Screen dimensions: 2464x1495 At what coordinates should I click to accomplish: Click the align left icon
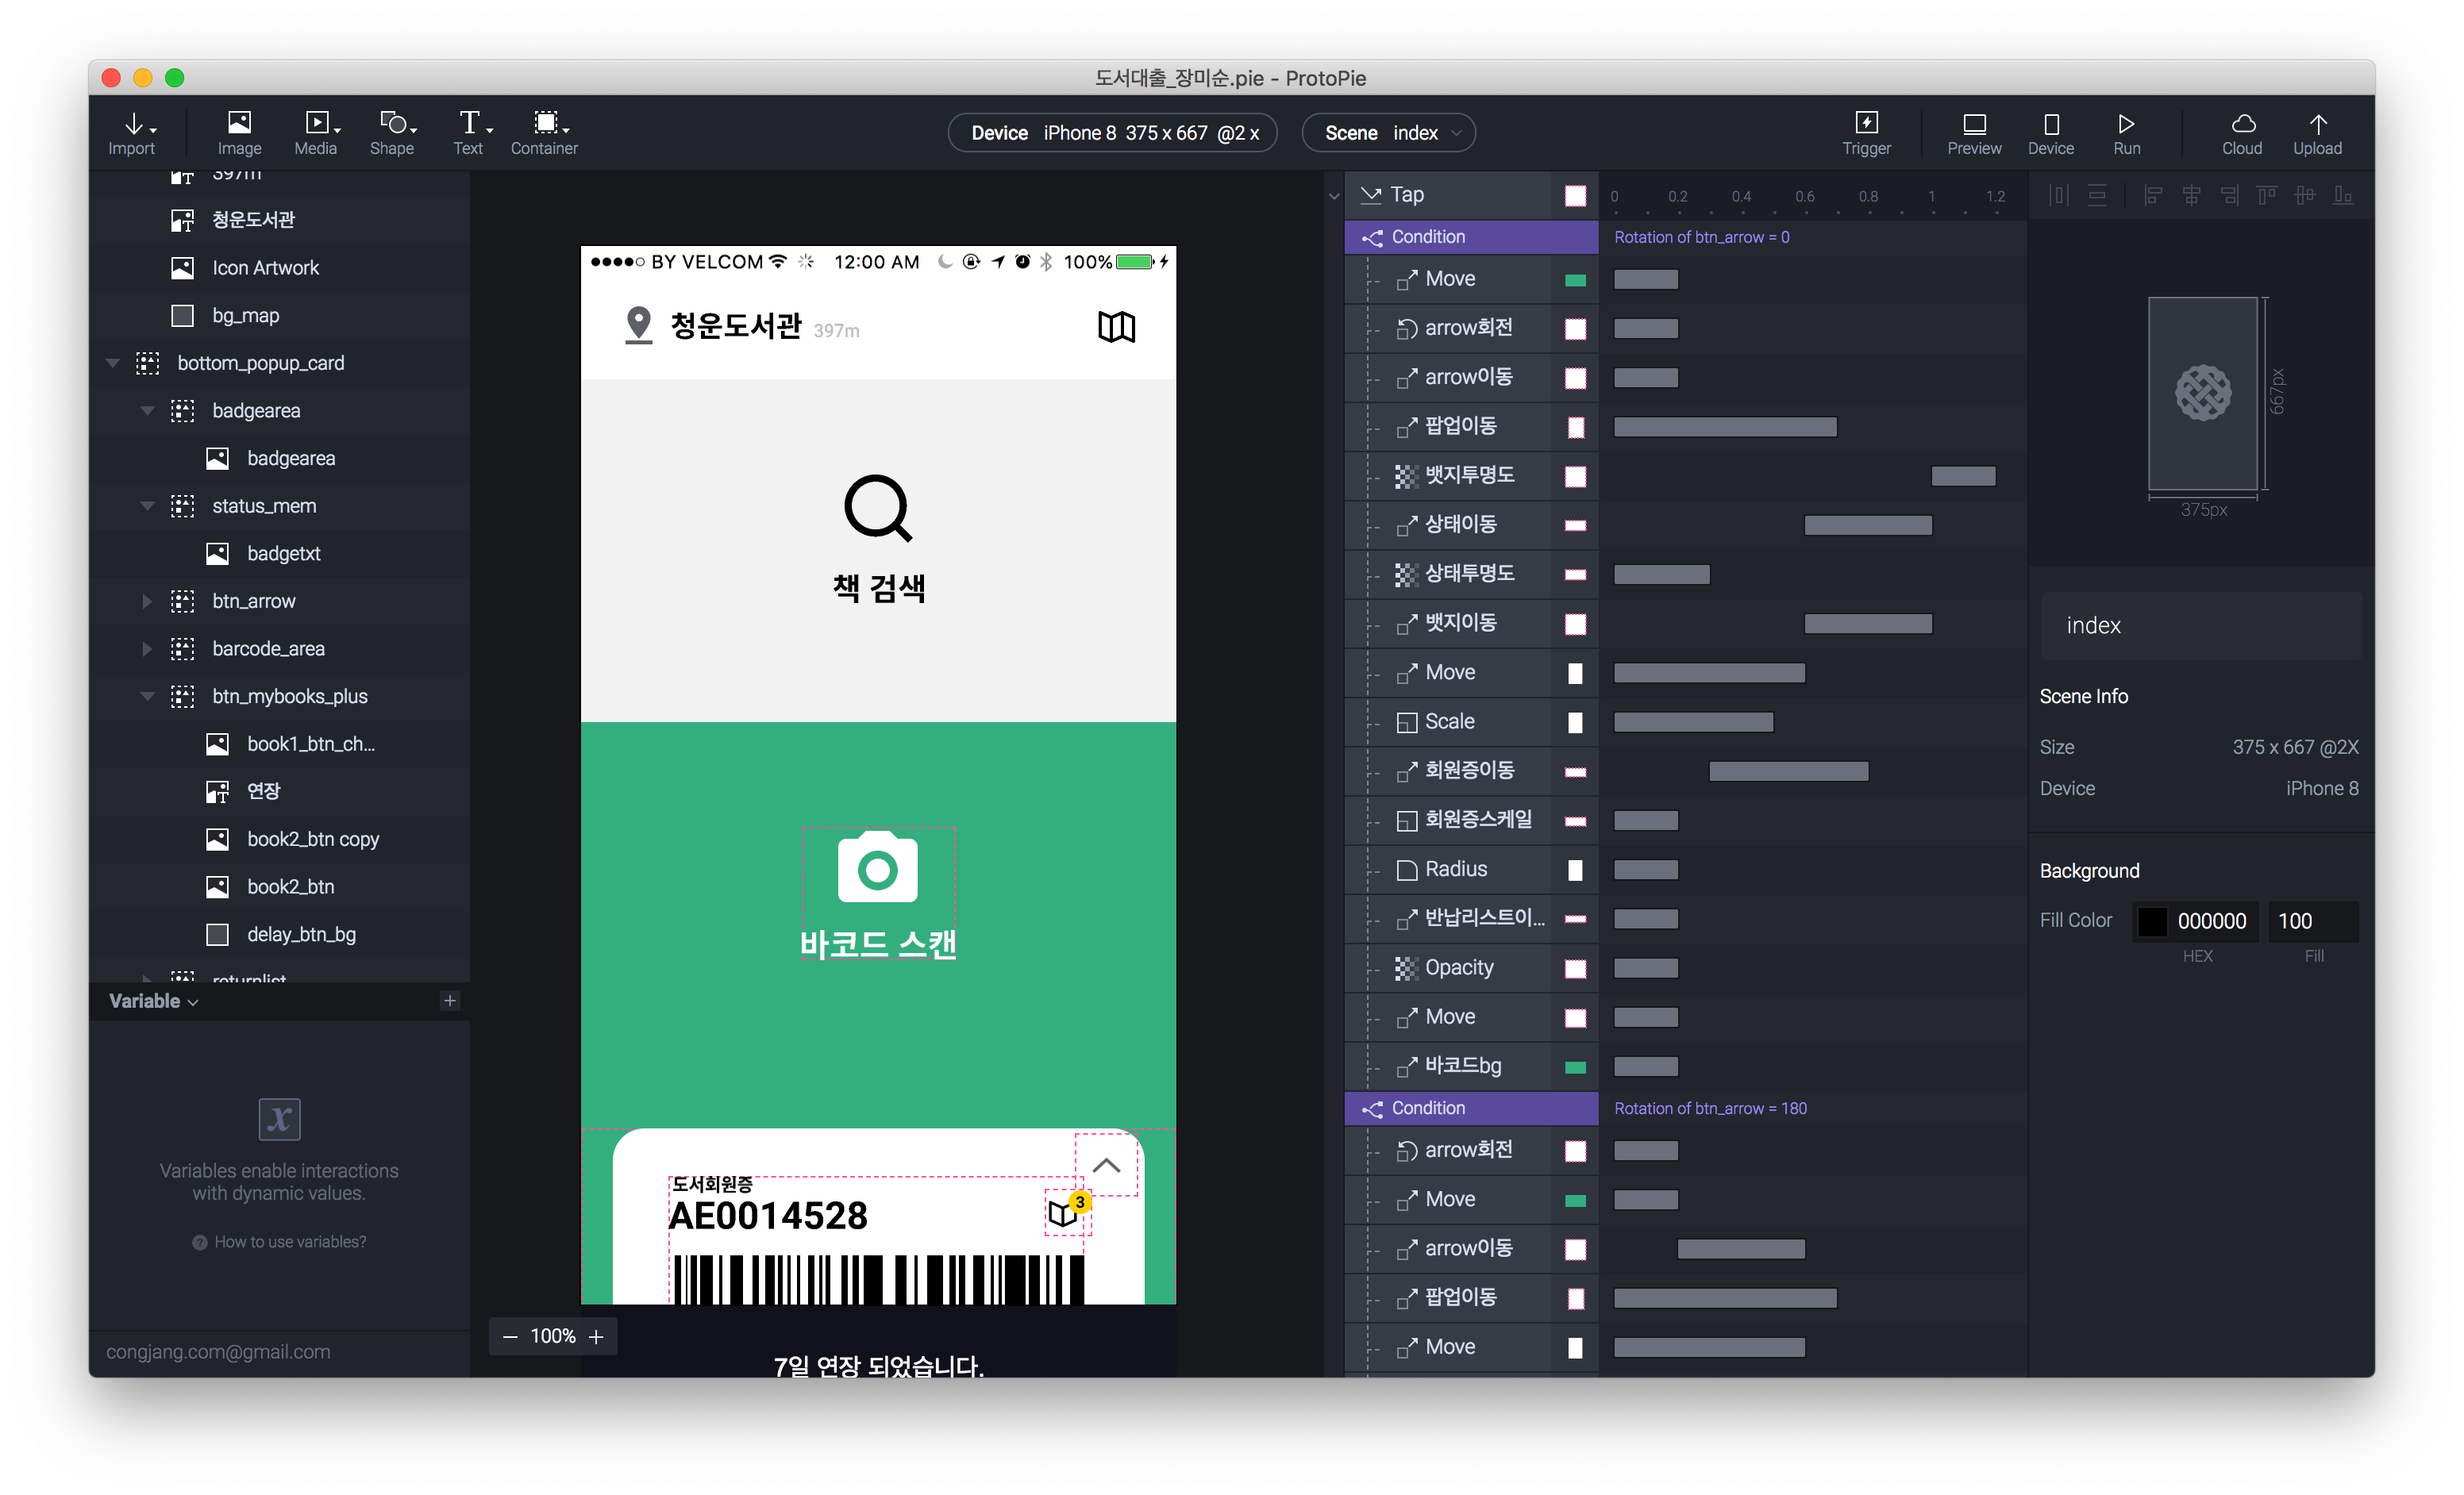pyautogui.click(x=2153, y=196)
